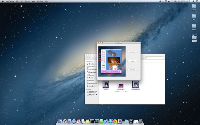200x125 pixels.
Task: Select the image preview in IcnsCreator
Action: [111, 61]
